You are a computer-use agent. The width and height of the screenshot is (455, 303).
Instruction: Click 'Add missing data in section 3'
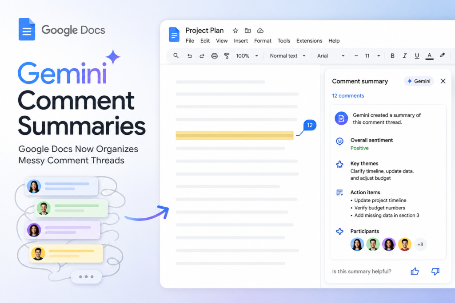click(387, 216)
